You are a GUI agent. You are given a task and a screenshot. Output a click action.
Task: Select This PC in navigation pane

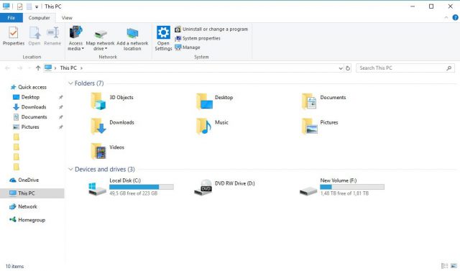pos(32,193)
